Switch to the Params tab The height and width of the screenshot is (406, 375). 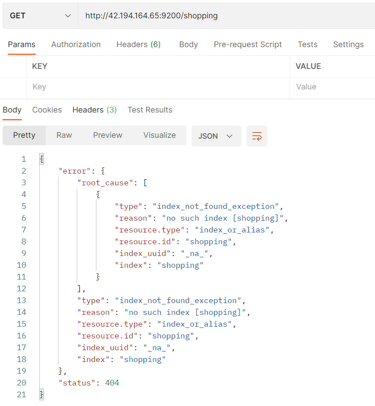tap(21, 44)
